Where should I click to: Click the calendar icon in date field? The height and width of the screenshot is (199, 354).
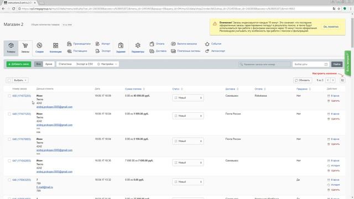click(326, 64)
